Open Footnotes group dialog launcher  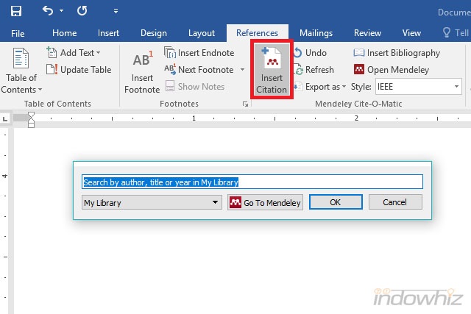point(245,104)
